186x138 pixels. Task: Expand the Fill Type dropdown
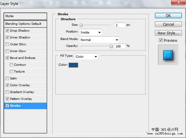(86, 56)
